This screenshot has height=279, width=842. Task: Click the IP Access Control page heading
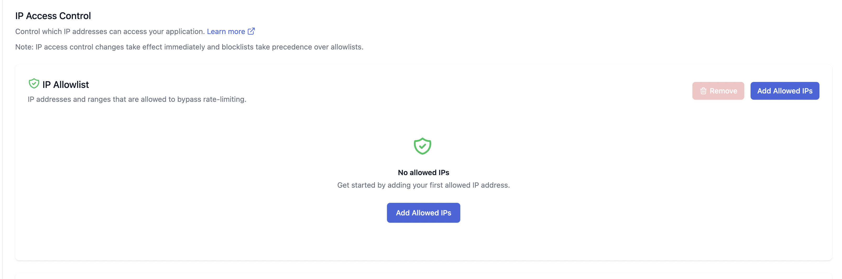[x=53, y=16]
